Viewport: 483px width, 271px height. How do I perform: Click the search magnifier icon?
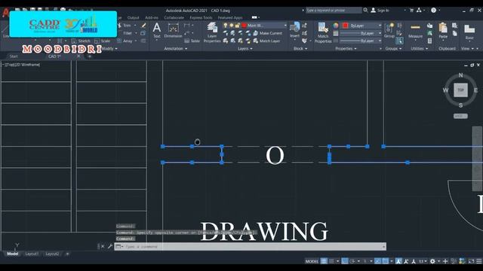coord(365,10)
